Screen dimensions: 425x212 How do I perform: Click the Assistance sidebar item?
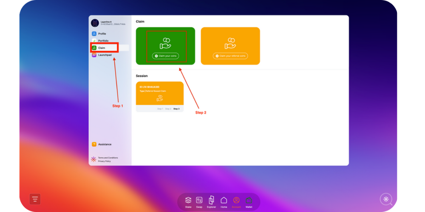coord(105,144)
